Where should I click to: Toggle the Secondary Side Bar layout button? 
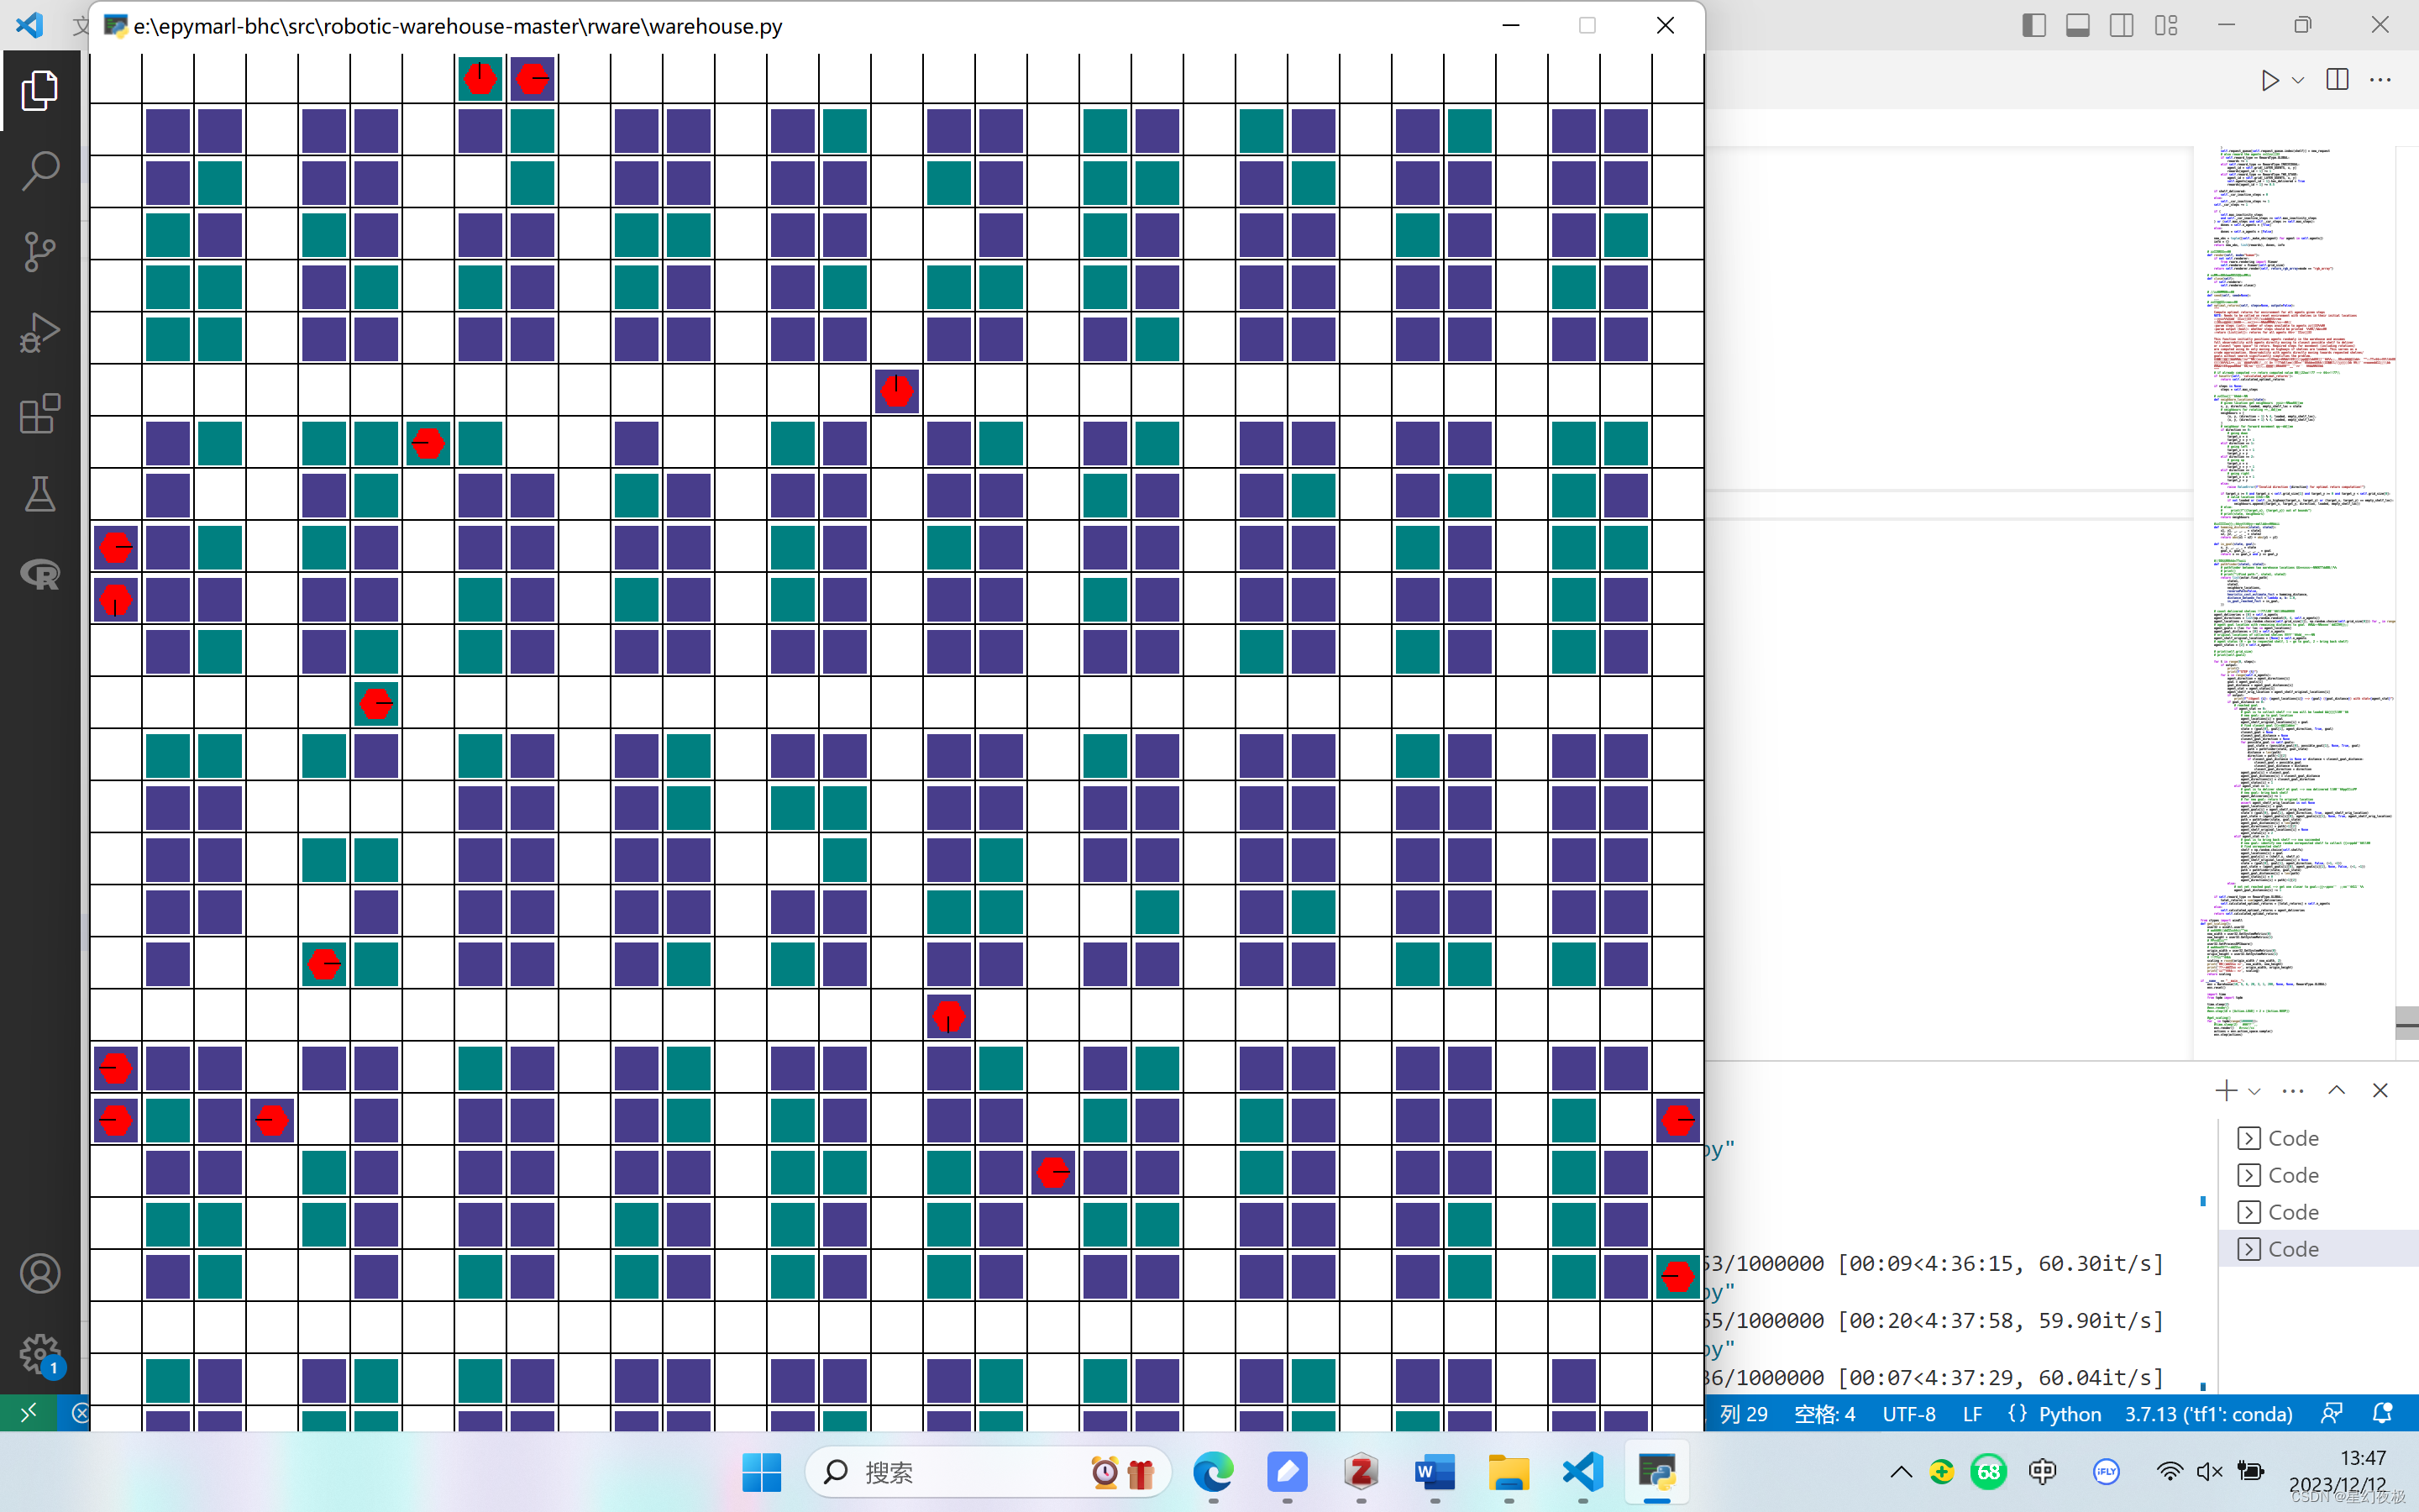(2121, 25)
